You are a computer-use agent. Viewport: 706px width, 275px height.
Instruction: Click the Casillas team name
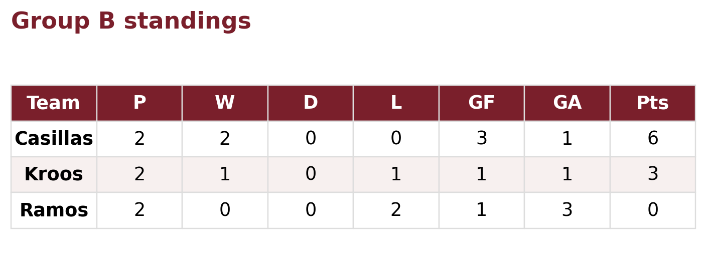coord(54,139)
